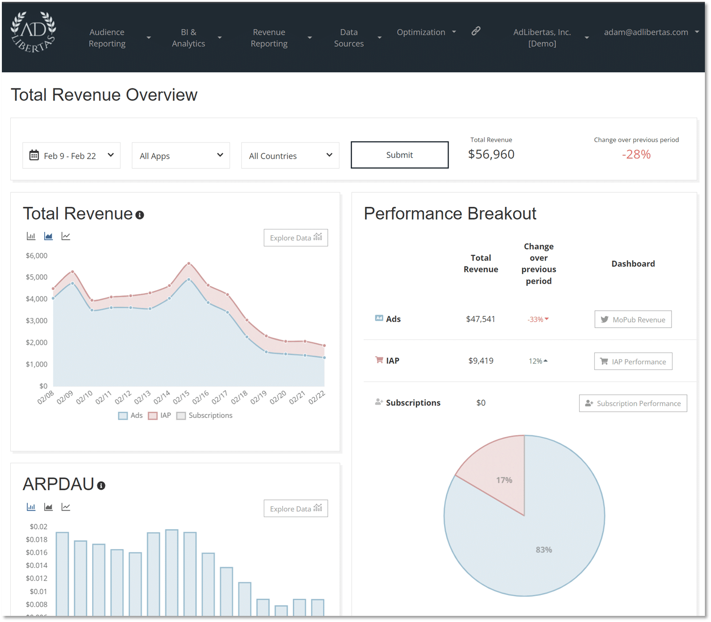Click the Total Revenue Overview page title
Viewport: 711px width, 622px height.
104,94
